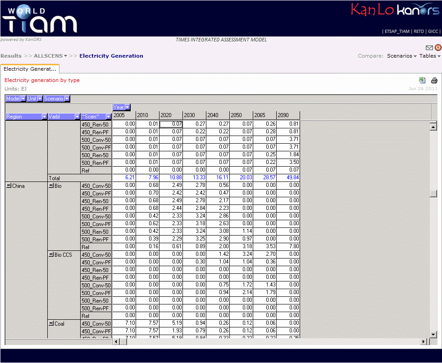The height and width of the screenshot is (363, 442).
Task: Click the 2050 year column header
Action: (x=241, y=115)
